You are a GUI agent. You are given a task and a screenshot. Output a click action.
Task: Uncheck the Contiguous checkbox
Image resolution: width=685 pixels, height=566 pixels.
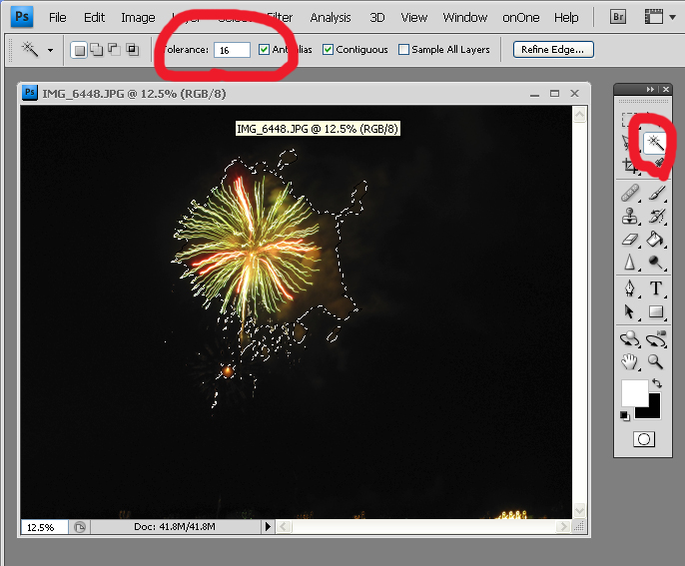click(x=328, y=50)
